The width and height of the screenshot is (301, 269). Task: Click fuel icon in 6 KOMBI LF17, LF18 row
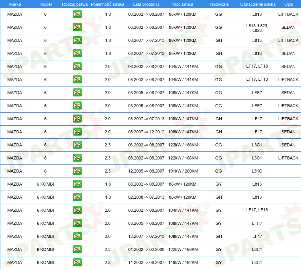[x=77, y=210]
